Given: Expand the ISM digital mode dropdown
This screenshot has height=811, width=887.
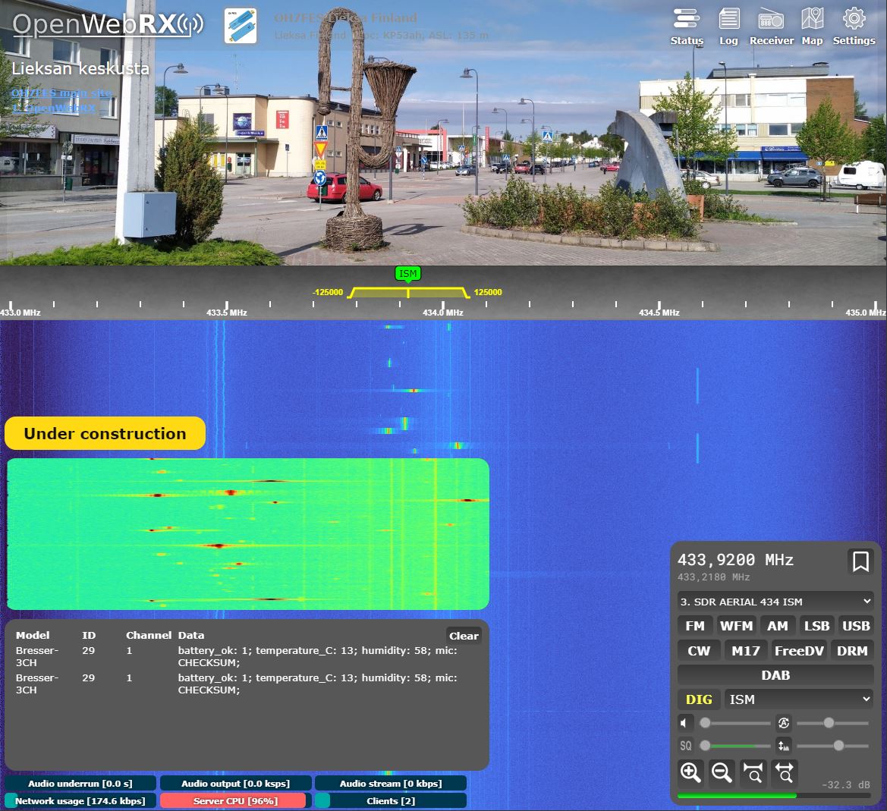Looking at the screenshot, I should coord(799,699).
